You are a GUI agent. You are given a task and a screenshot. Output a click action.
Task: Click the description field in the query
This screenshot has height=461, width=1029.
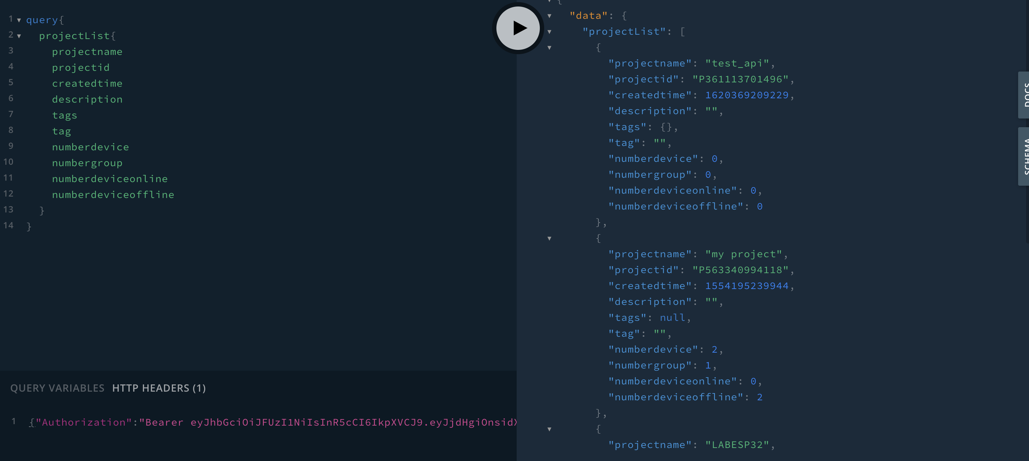(87, 99)
